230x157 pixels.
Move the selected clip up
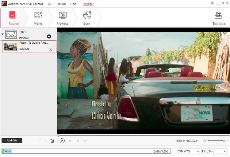40,141
